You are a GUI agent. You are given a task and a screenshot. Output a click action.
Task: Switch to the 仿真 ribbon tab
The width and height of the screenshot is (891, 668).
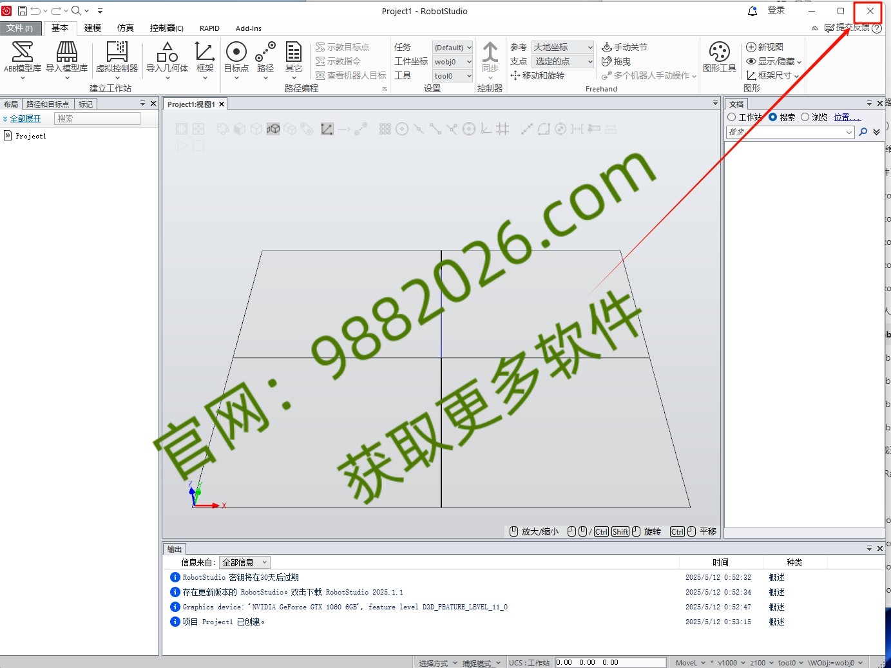click(126, 28)
